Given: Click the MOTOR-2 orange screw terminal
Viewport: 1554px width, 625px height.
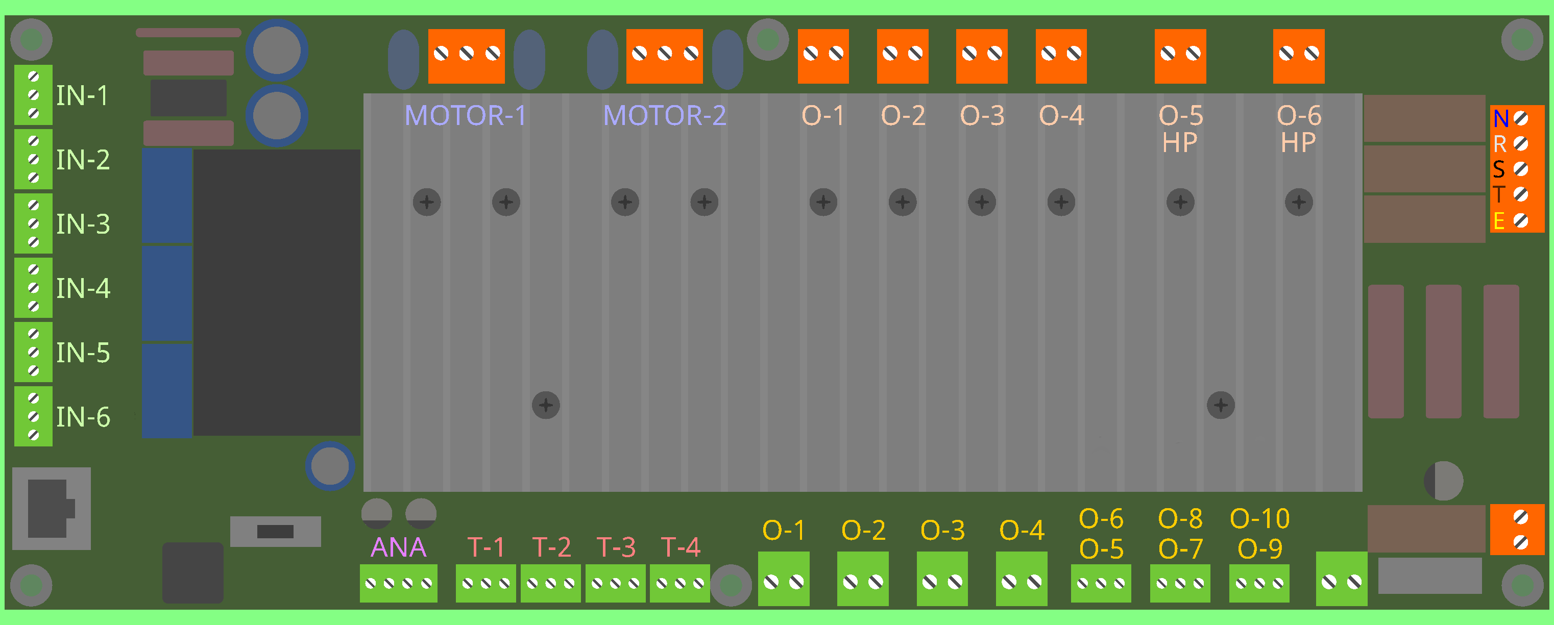Looking at the screenshot, I should point(664,56).
